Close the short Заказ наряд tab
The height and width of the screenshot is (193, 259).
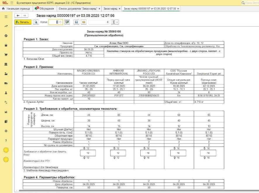click(x=120, y=8)
